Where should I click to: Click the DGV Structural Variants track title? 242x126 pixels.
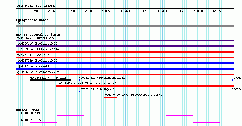coord(38,35)
